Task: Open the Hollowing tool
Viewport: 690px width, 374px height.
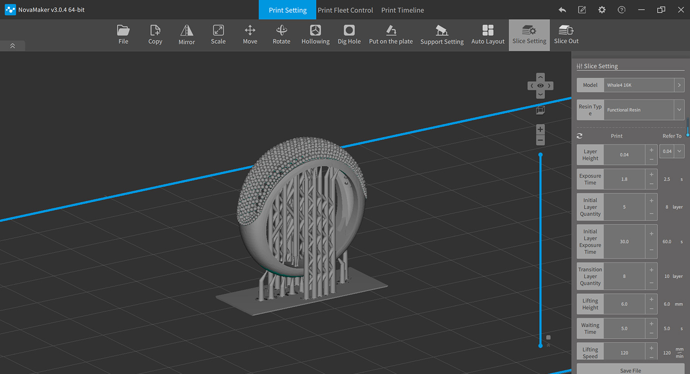Action: (x=315, y=35)
